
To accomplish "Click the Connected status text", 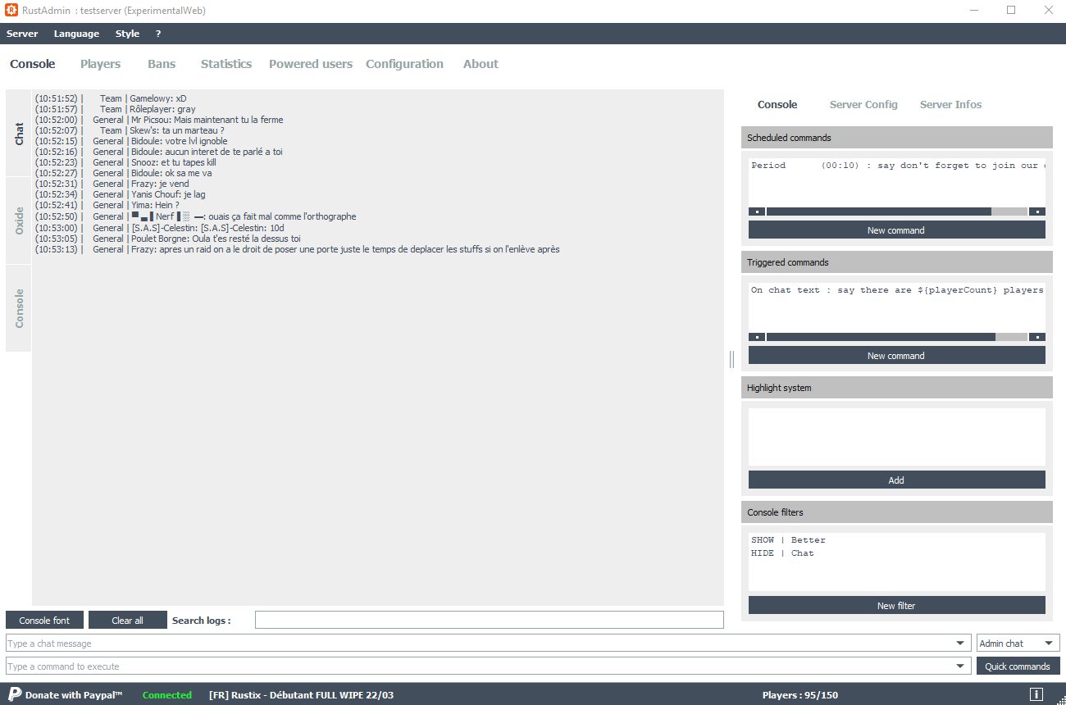I will tap(167, 695).
